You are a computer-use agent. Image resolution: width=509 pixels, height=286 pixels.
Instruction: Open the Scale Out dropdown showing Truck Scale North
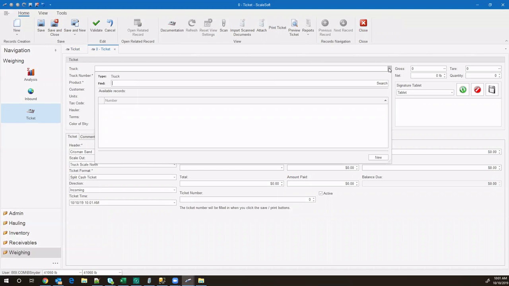point(174,164)
